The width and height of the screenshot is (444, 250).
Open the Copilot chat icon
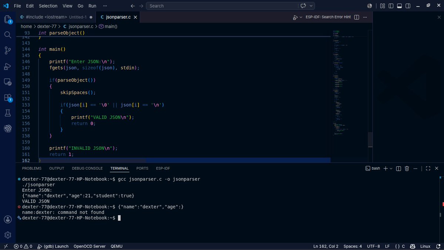[304, 6]
